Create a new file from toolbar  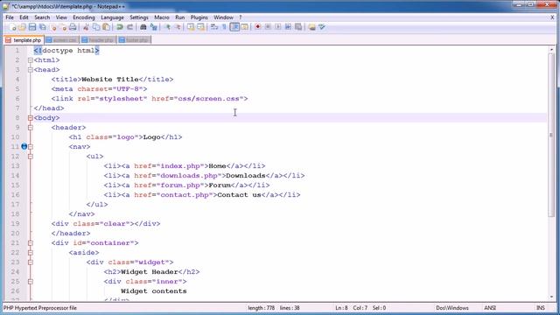tap(12, 27)
